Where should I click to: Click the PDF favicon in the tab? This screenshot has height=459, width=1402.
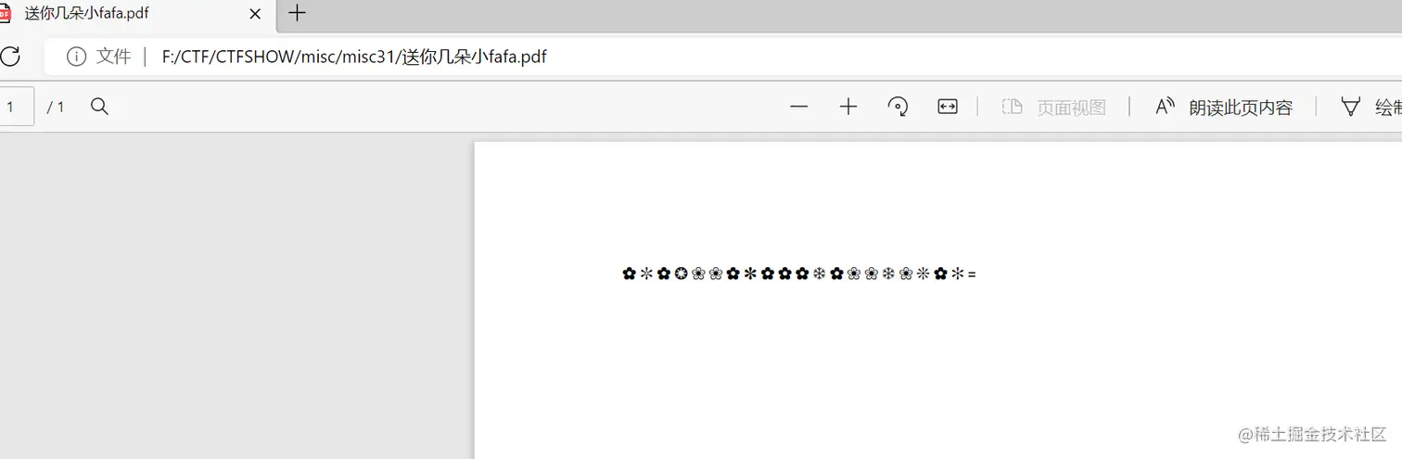point(6,13)
